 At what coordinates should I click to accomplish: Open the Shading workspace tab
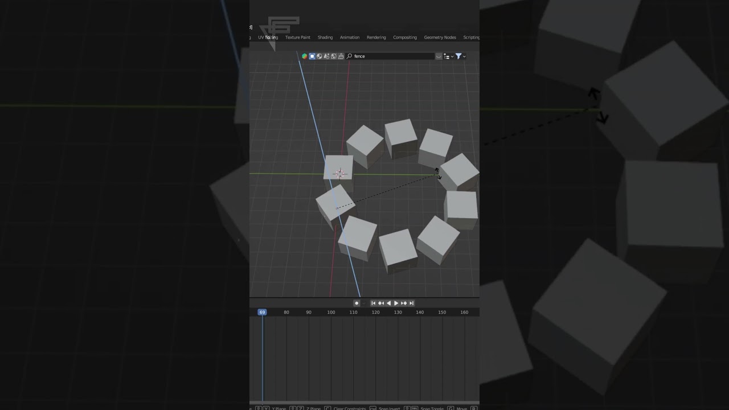coord(325,38)
